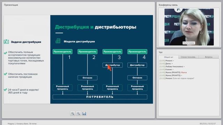The width and height of the screenshot is (223, 125).
Task: Open the Вопросы tab
Action: point(209,57)
